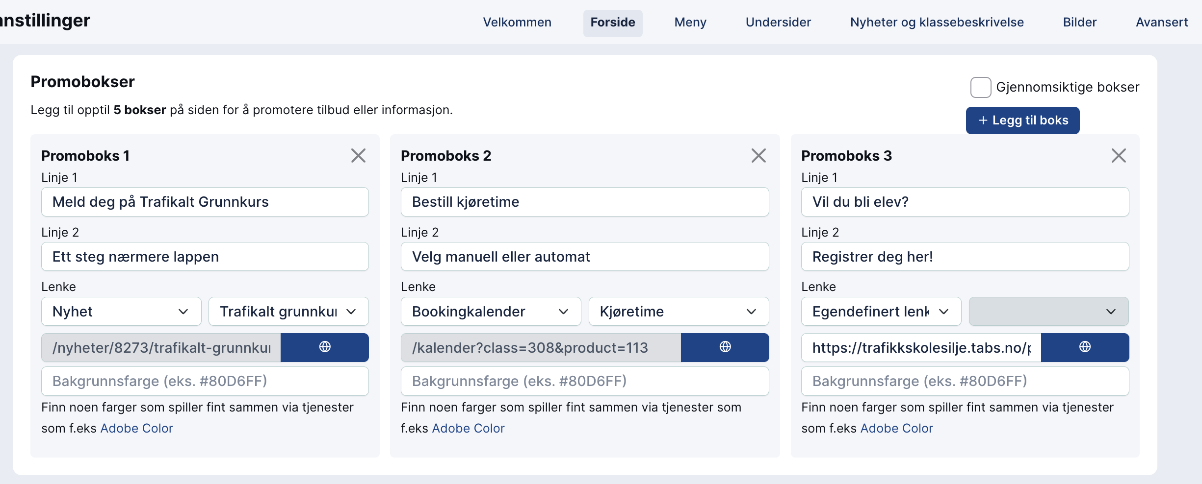Click the https://trafikkskolesilje.tabs.no URL field
This screenshot has height=484, width=1202.
pyautogui.click(x=921, y=348)
